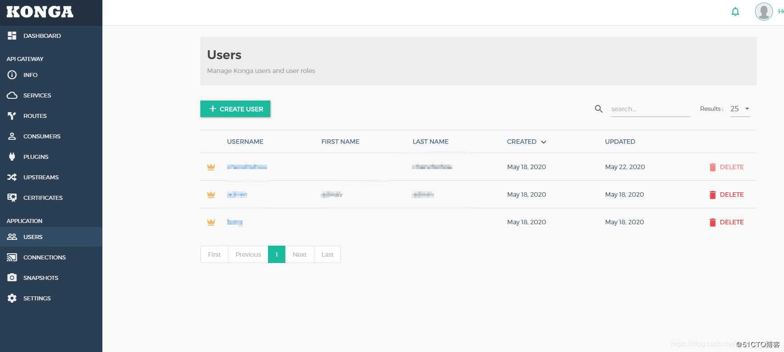Image resolution: width=784 pixels, height=352 pixels.
Task: Focus the search input field
Action: pos(650,109)
